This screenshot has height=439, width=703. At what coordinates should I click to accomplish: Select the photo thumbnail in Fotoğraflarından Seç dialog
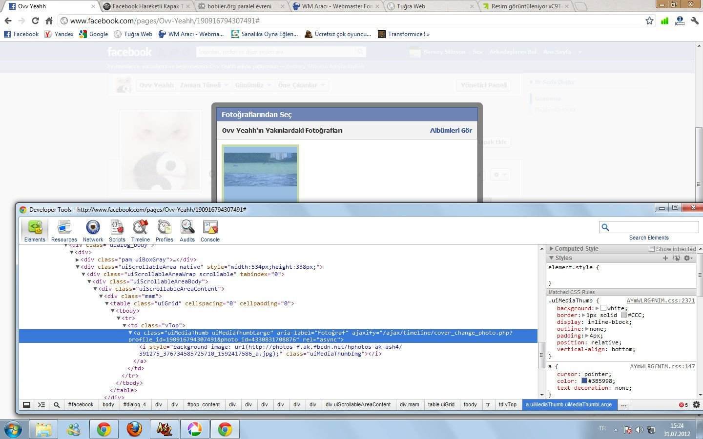(x=260, y=173)
